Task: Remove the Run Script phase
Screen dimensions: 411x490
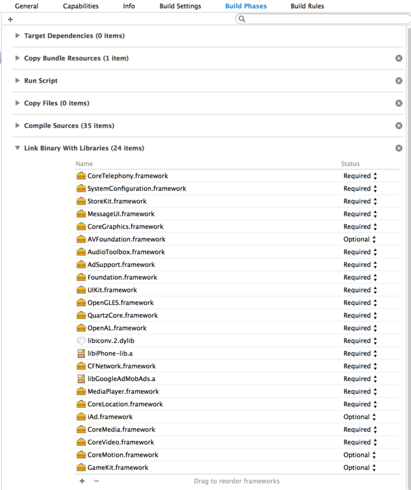Action: [x=399, y=81]
